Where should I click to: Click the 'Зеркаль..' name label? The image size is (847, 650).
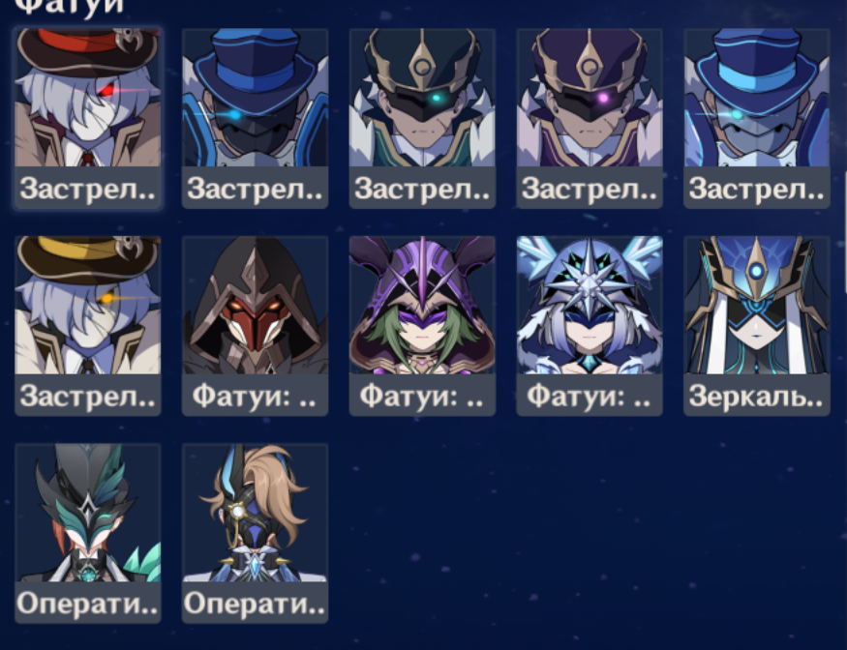click(757, 396)
